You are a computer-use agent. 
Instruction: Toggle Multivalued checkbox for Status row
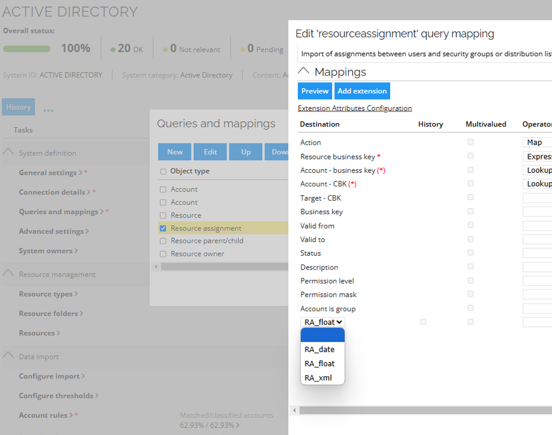point(470,252)
